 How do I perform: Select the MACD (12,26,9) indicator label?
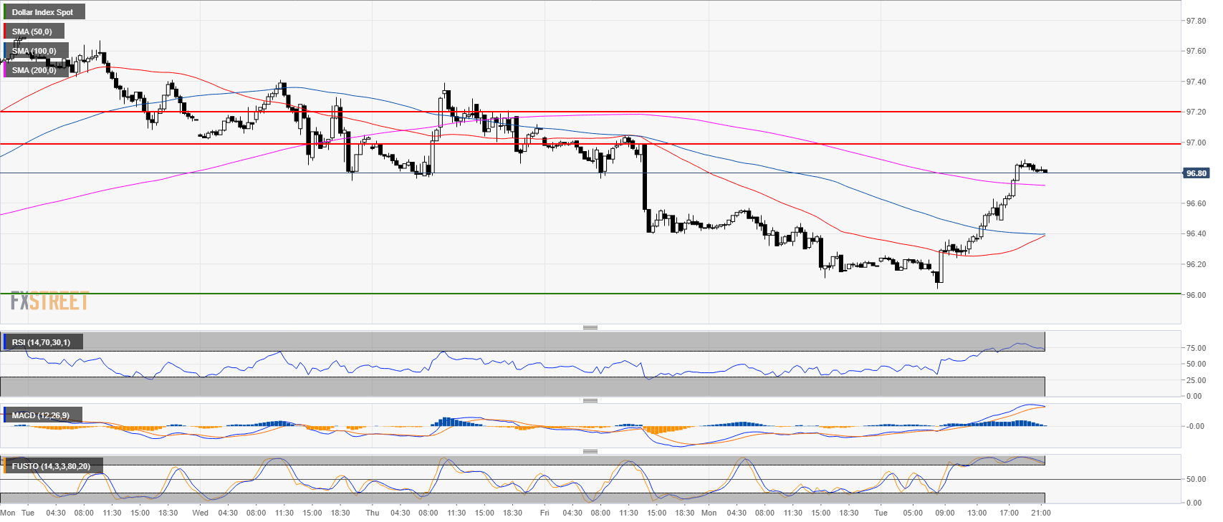(x=41, y=415)
